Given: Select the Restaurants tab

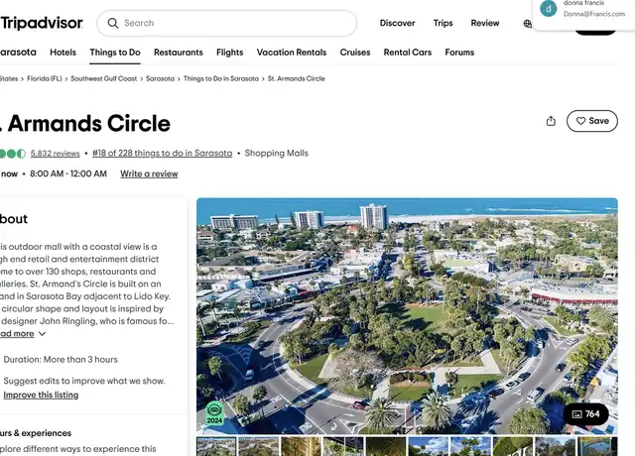Looking at the screenshot, I should point(179,53).
